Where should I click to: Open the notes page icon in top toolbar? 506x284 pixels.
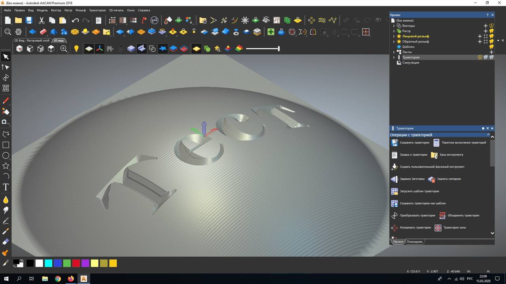(x=98, y=20)
